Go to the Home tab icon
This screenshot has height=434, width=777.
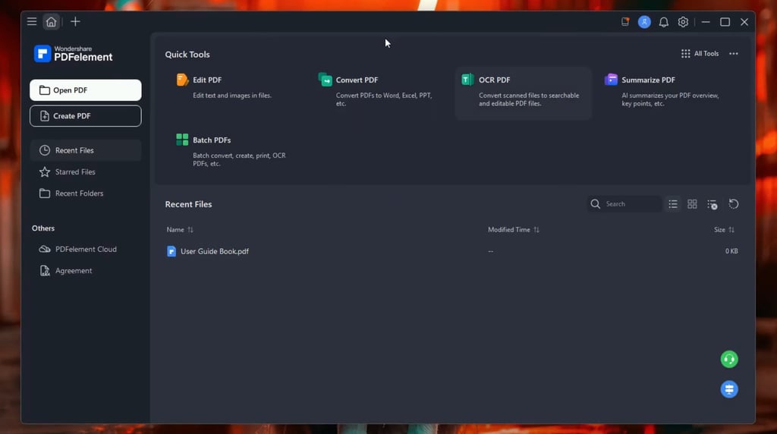pyautogui.click(x=51, y=22)
